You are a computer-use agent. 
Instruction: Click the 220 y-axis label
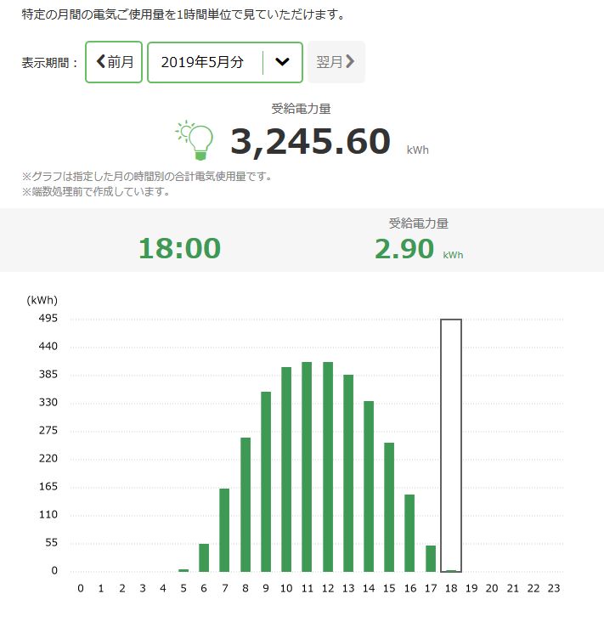tap(48, 459)
